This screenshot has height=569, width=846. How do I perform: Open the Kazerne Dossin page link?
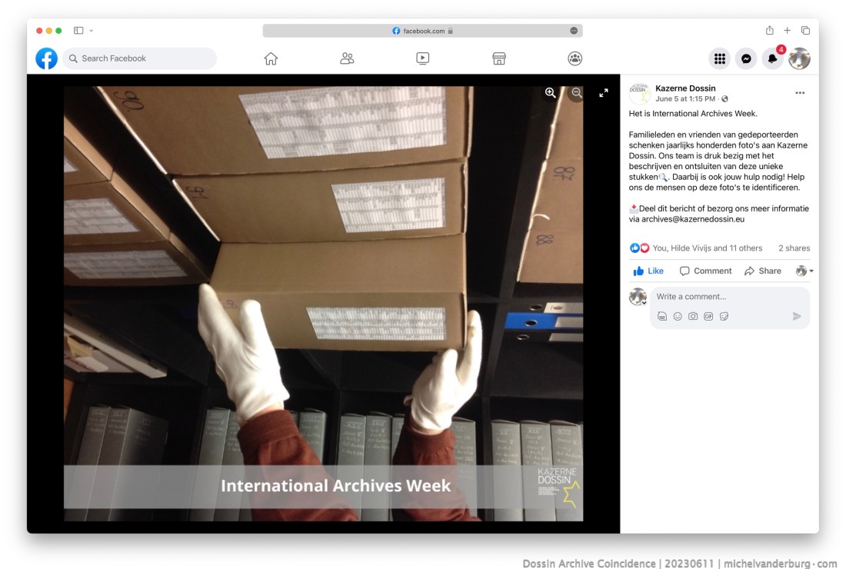[x=685, y=88]
